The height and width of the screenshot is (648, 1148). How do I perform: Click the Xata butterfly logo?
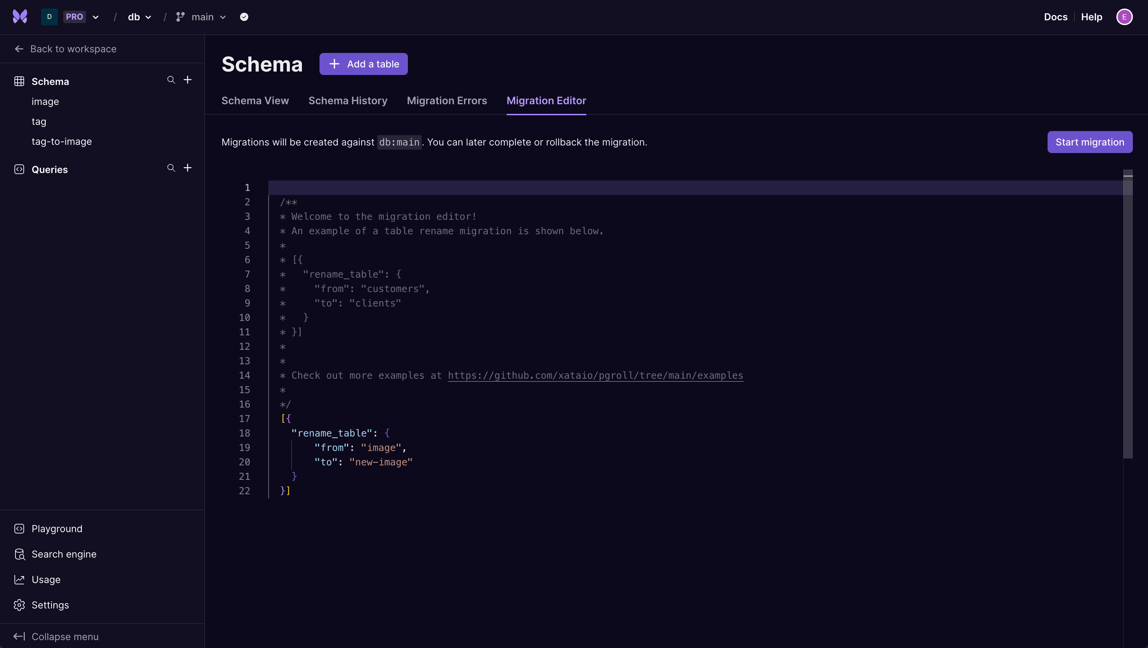20,17
